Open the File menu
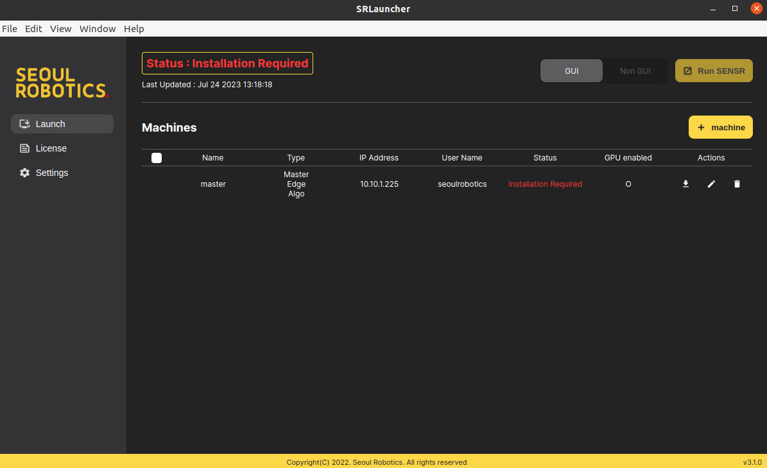The height and width of the screenshot is (468, 767). [x=10, y=29]
